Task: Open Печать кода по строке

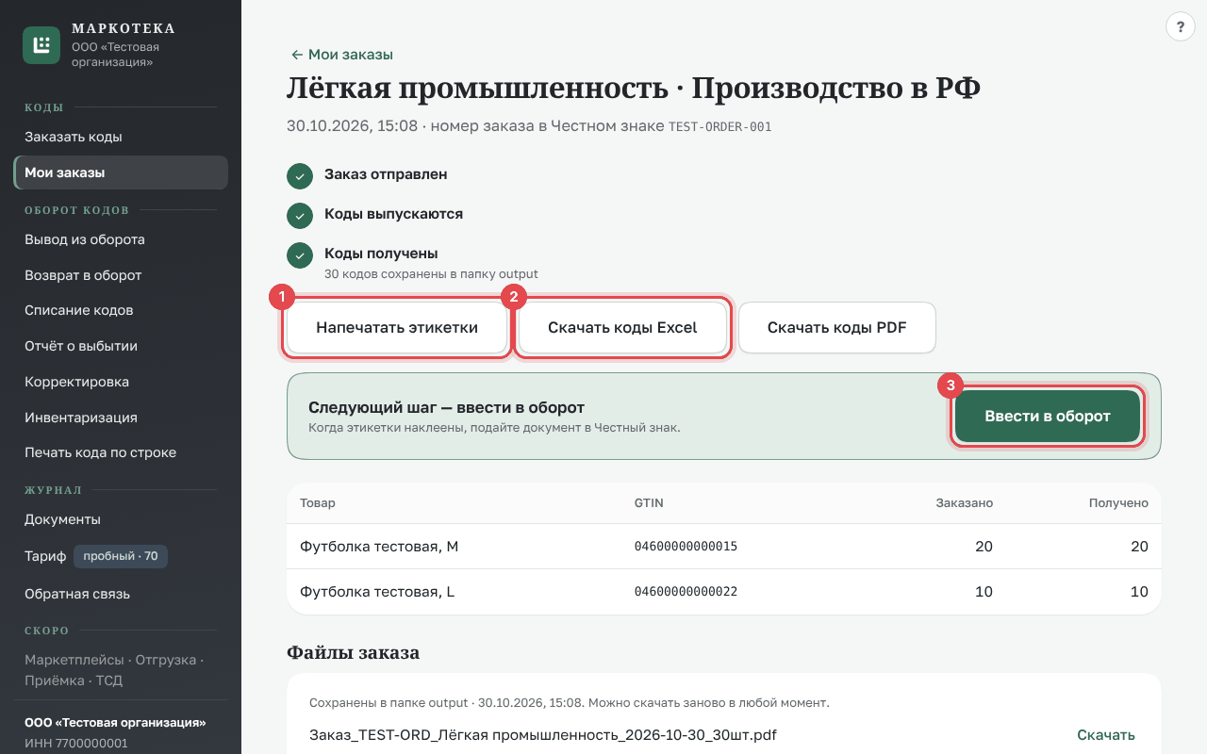Action: click(x=121, y=452)
